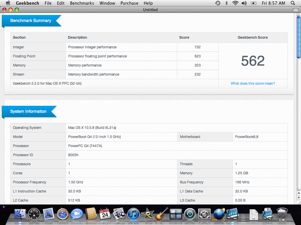
Task: Open the Geekbench application menu
Action: [x=27, y=3]
